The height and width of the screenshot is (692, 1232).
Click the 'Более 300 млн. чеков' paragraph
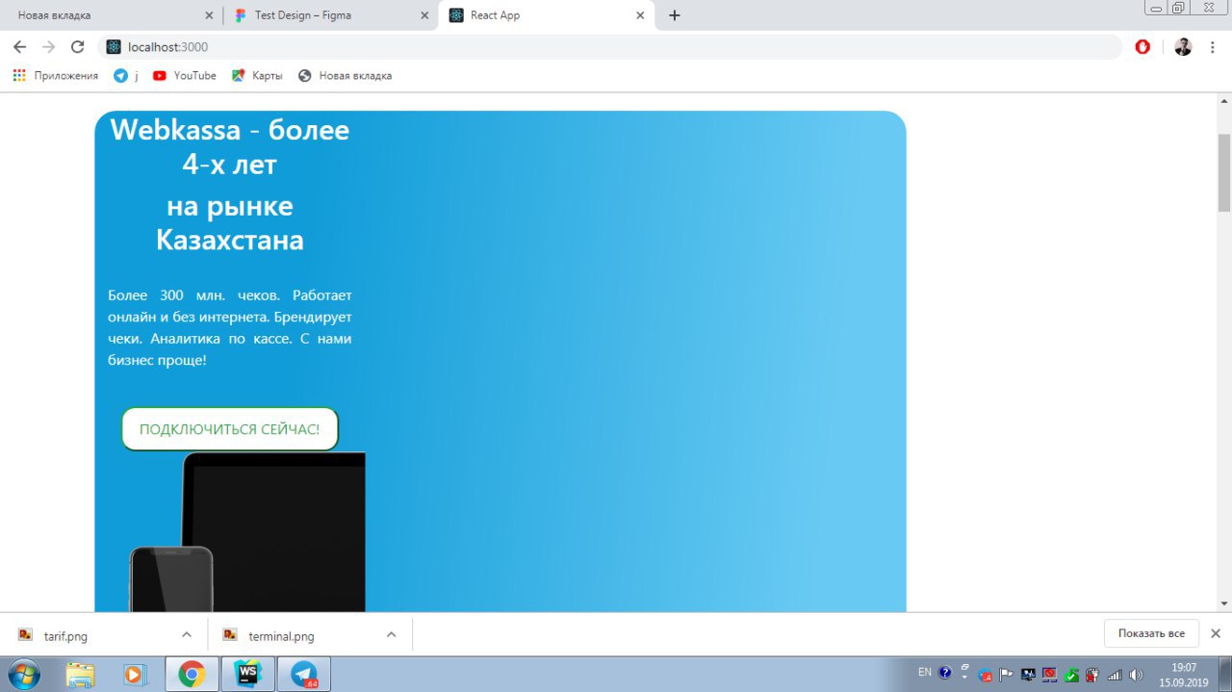point(230,327)
